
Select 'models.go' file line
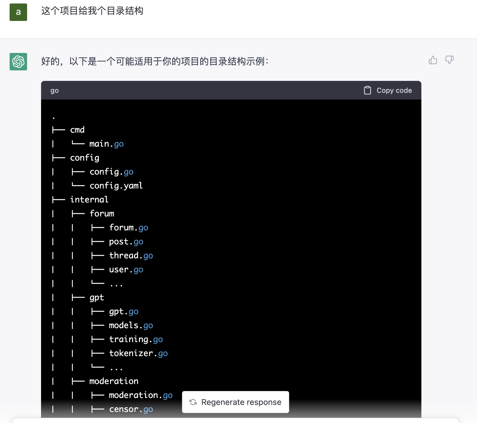point(131,325)
